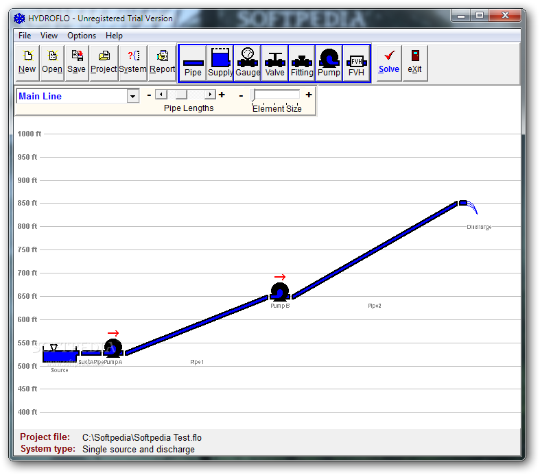This screenshot has width=540, height=475.
Task: Click the Main Line text field
Action: [72, 97]
